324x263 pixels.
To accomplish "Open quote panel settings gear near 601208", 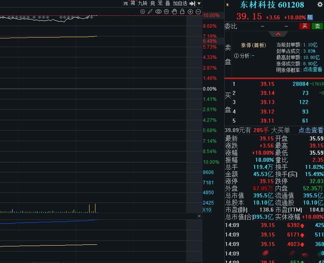I will coord(320,5).
